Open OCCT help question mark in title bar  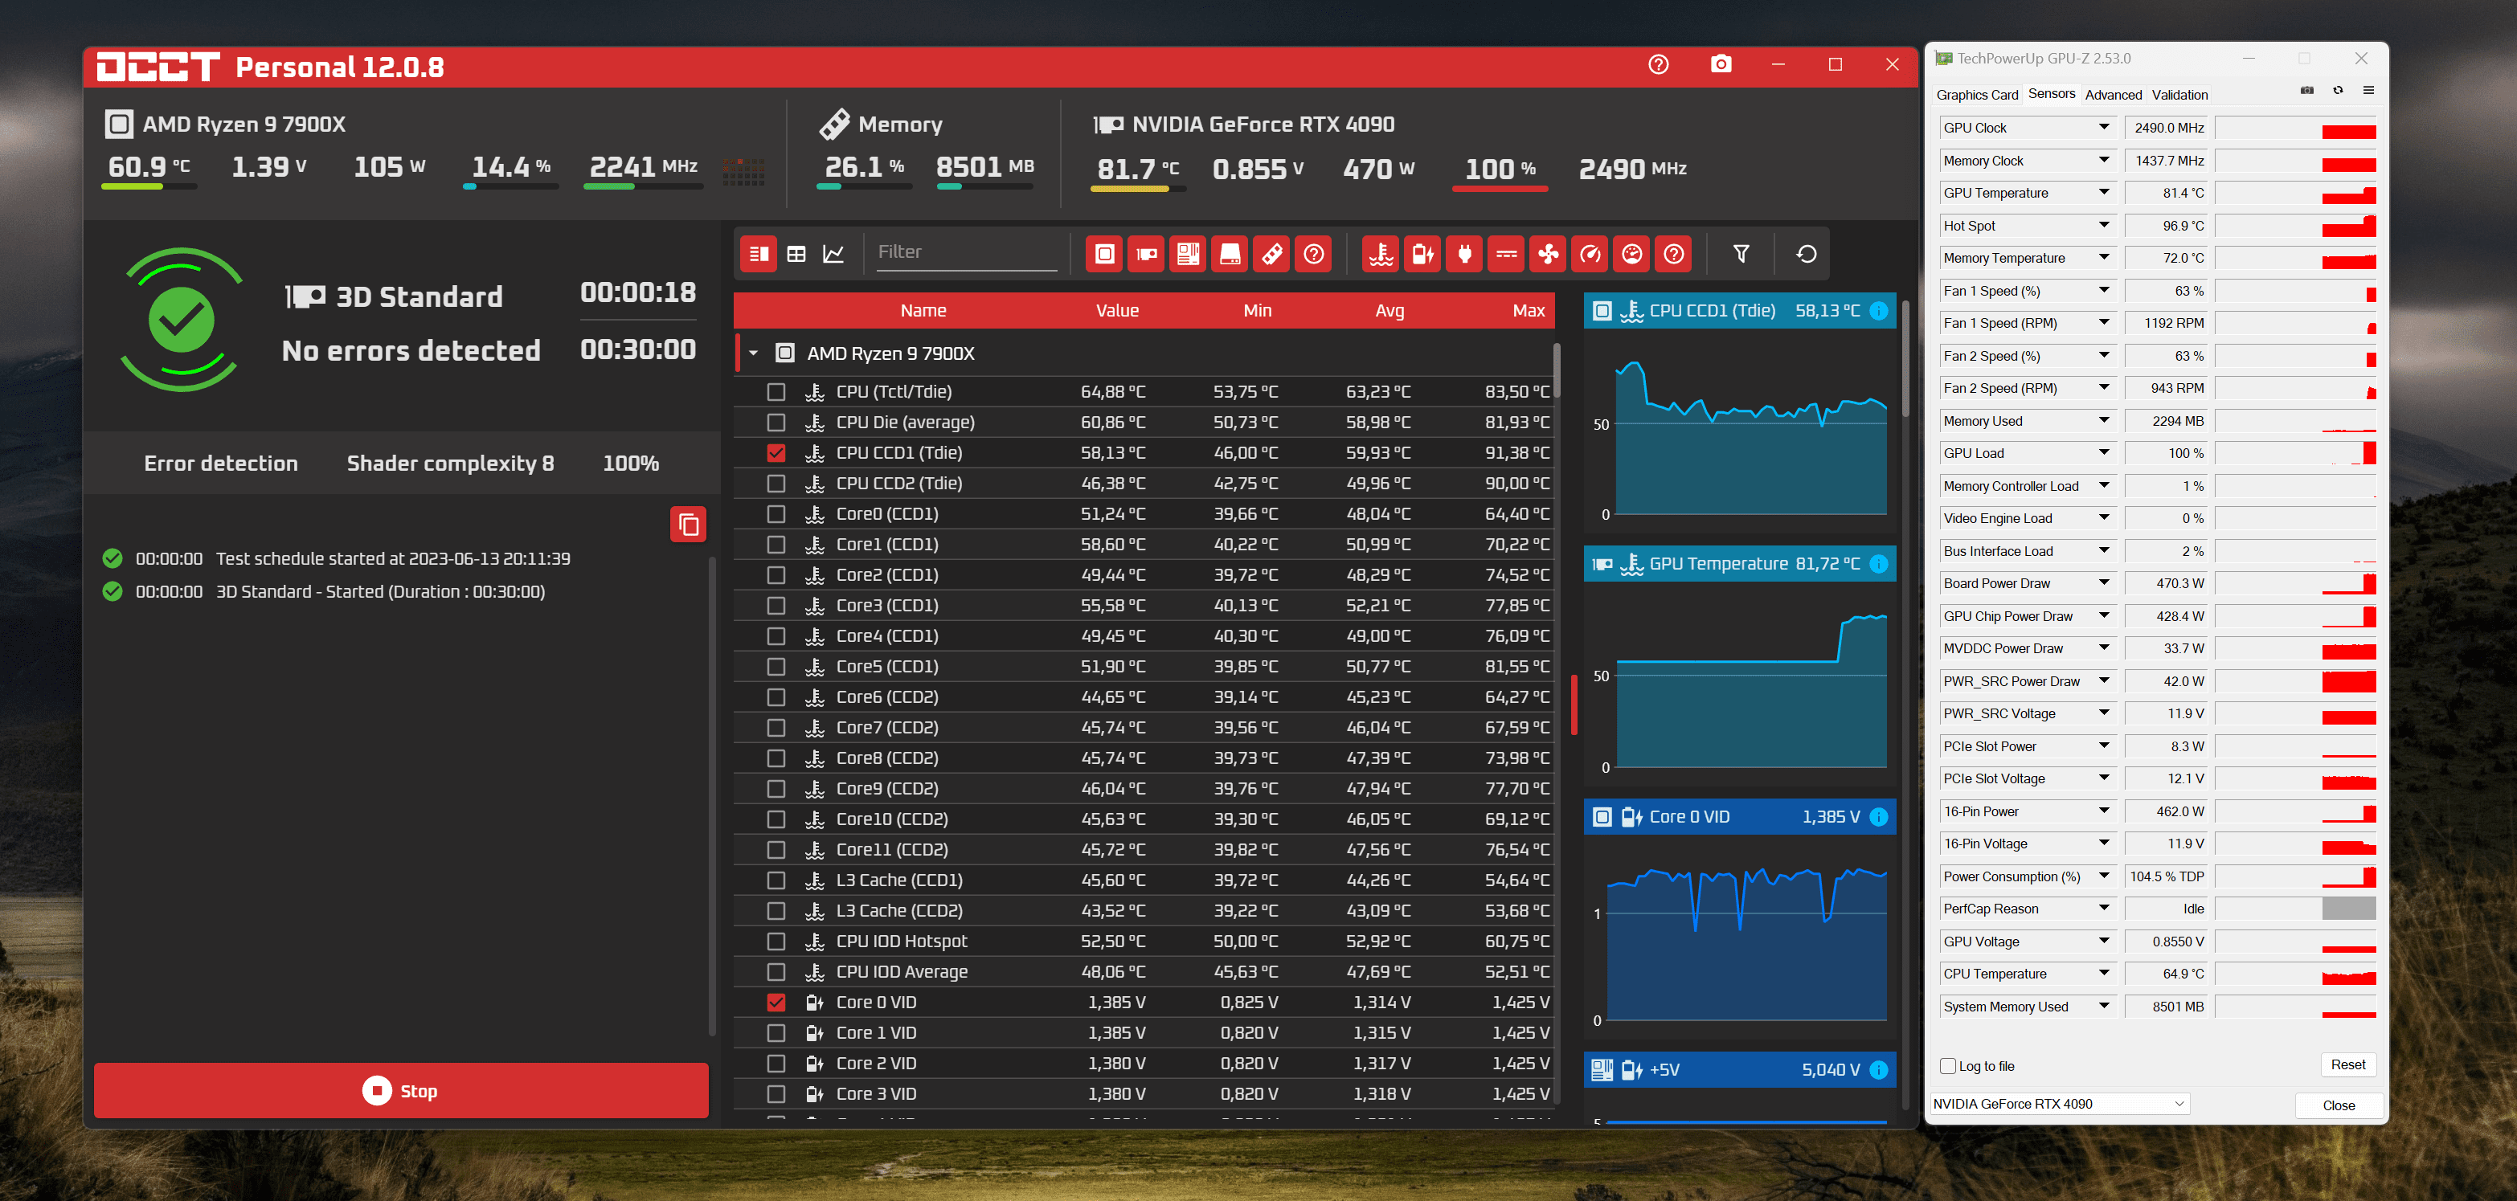(1658, 64)
